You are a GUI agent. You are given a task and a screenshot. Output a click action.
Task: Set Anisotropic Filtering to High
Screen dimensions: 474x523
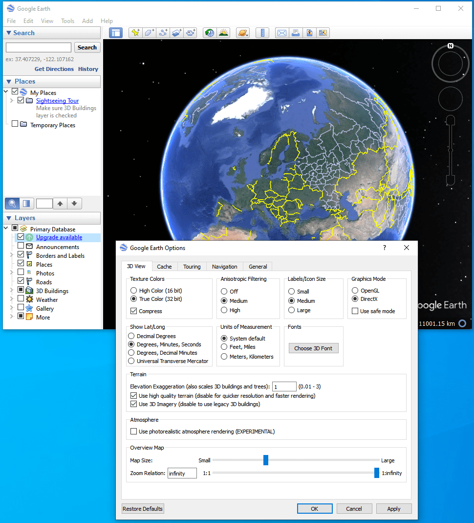point(224,310)
